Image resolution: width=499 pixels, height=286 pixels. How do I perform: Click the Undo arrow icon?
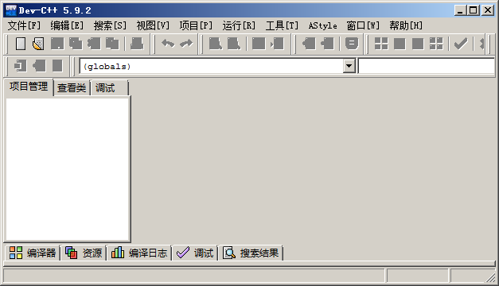tap(168, 44)
